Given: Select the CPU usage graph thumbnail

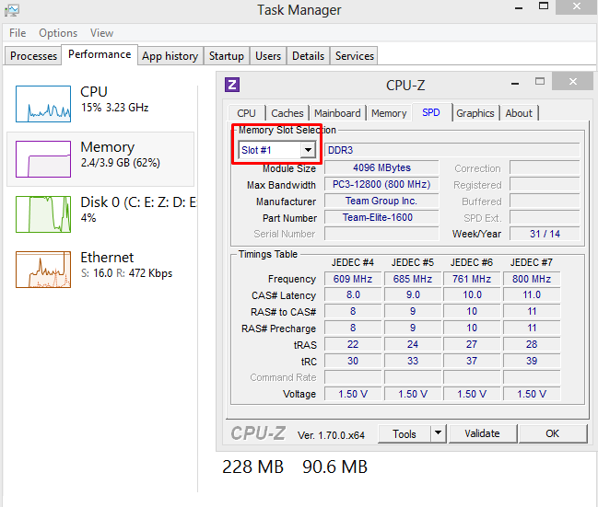Looking at the screenshot, I should coord(43,104).
